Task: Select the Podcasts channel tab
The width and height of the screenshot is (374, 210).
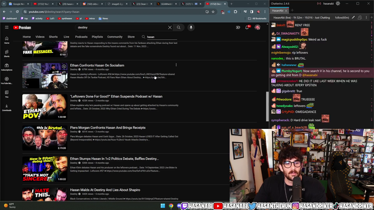Action: 81,37
